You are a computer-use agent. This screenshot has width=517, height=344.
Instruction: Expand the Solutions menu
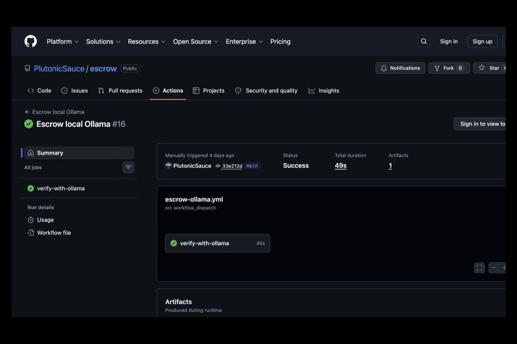click(x=103, y=42)
